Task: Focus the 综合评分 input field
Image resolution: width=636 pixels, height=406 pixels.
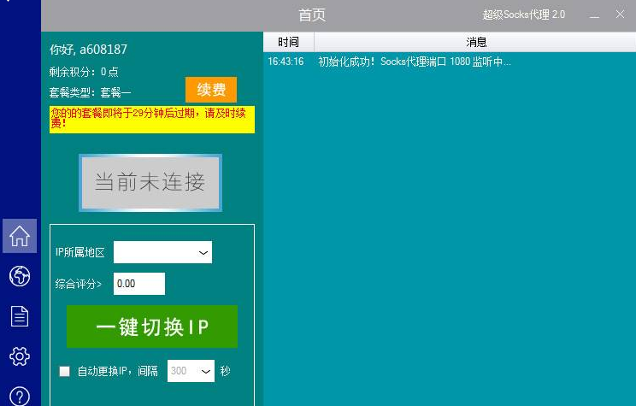Action: point(138,284)
